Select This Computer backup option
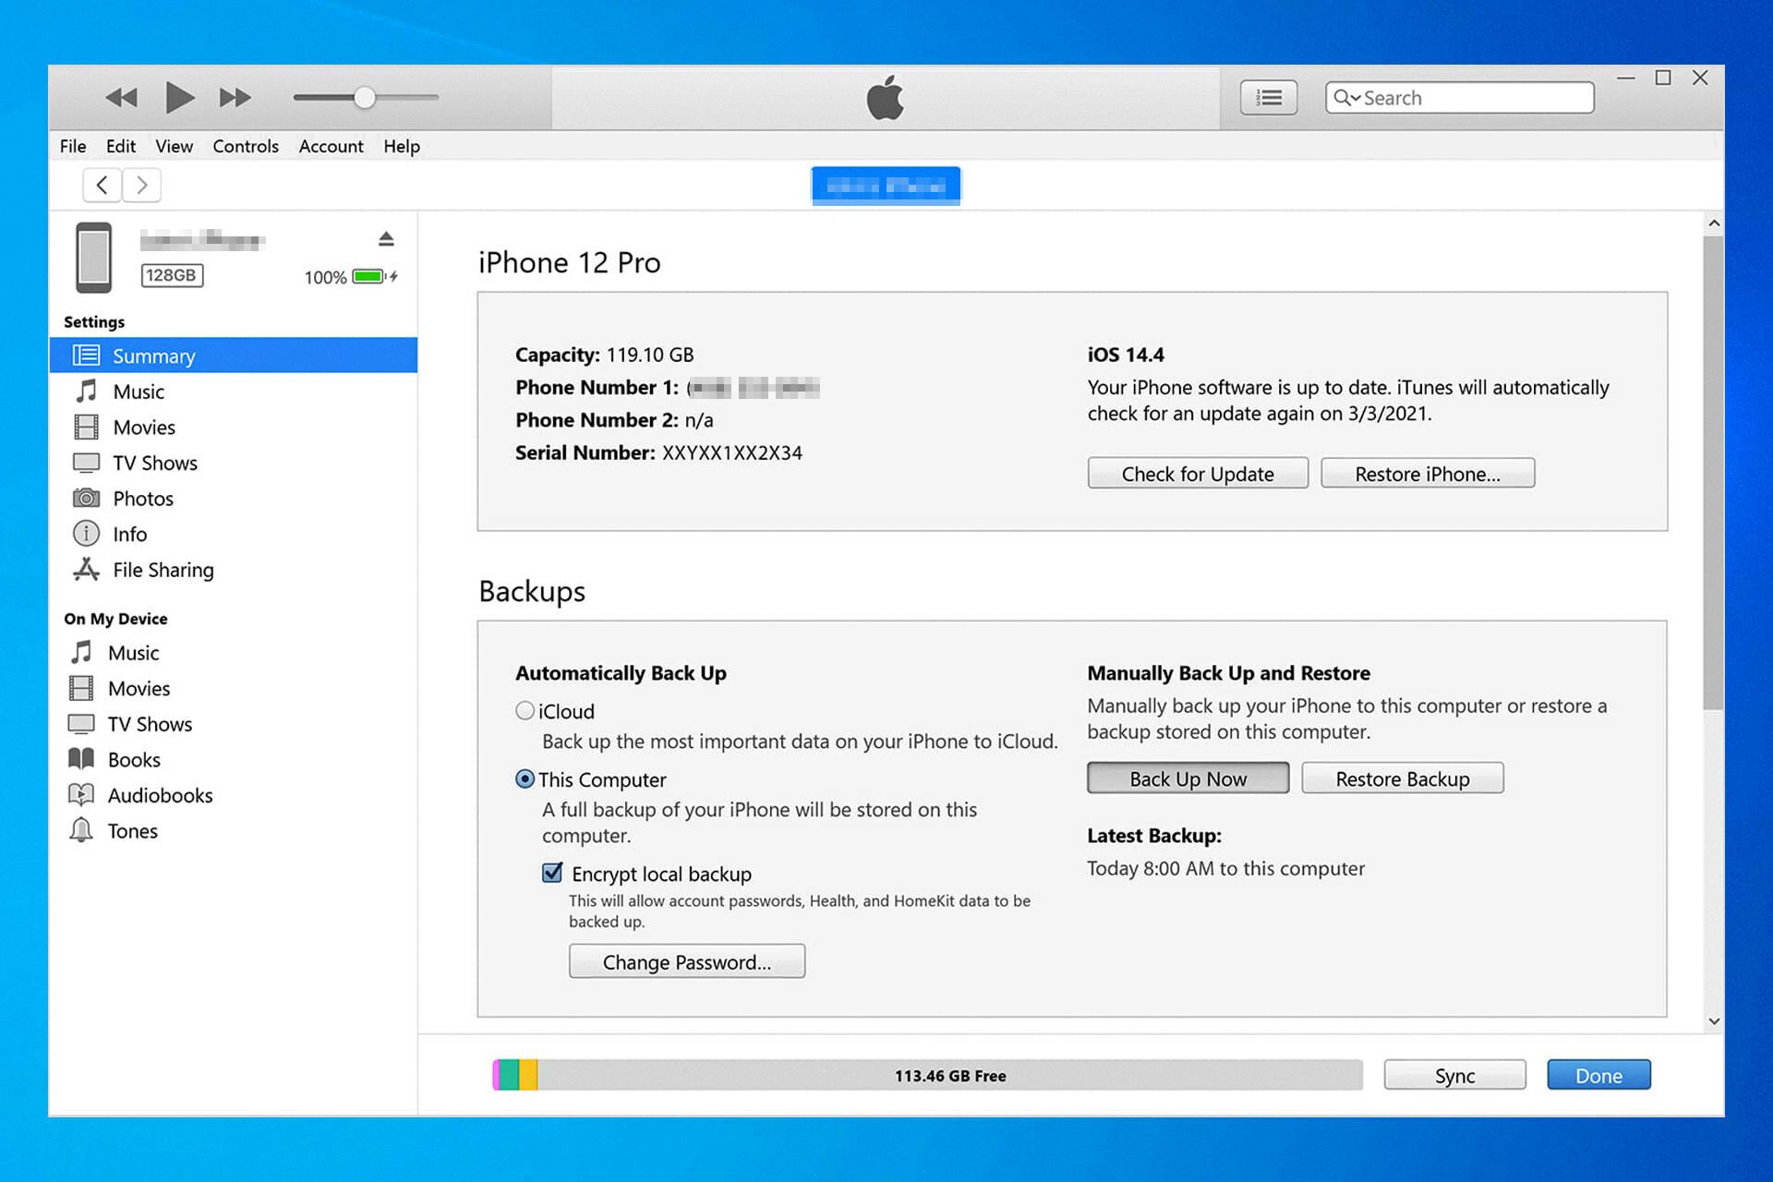This screenshot has height=1182, width=1773. point(525,779)
